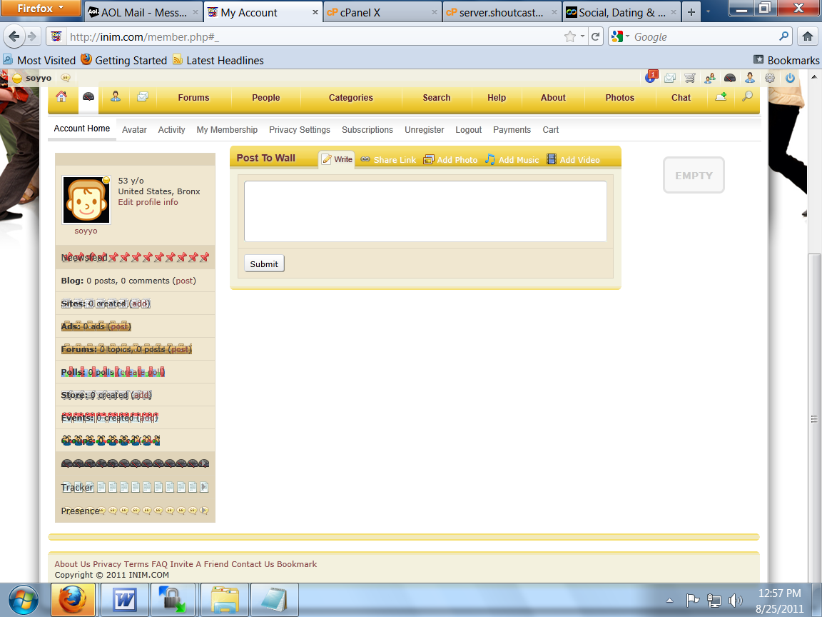Click the power icon in top member bar
This screenshot has height=617, width=822.
point(790,79)
